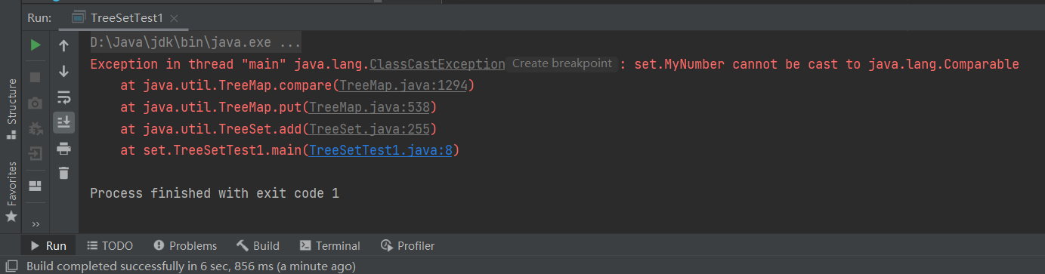Toggle Scroll to End of console
The height and width of the screenshot is (274, 1045).
point(63,122)
